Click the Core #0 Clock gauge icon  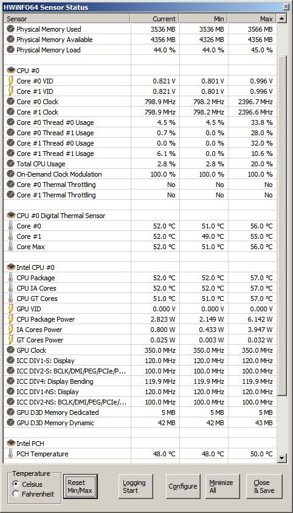coord(11,101)
